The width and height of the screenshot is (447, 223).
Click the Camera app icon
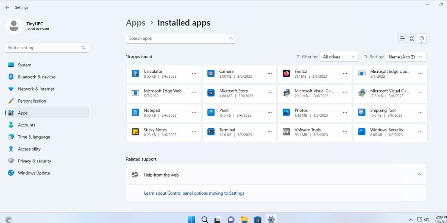(x=211, y=74)
